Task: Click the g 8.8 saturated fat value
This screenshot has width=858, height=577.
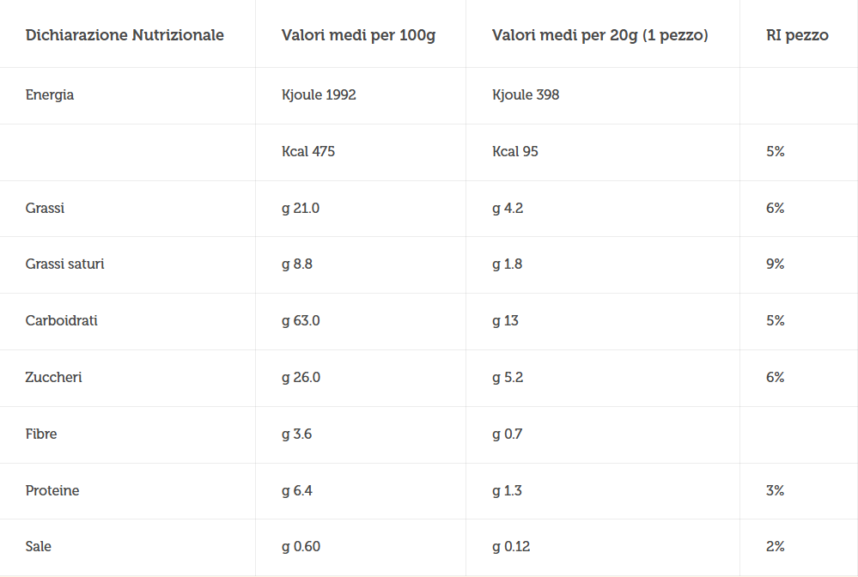Action: [296, 264]
